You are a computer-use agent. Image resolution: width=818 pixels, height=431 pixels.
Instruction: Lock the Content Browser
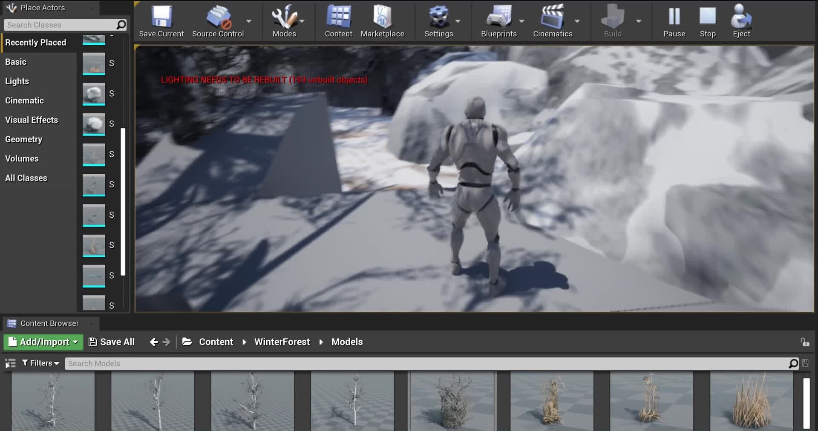[x=804, y=342]
